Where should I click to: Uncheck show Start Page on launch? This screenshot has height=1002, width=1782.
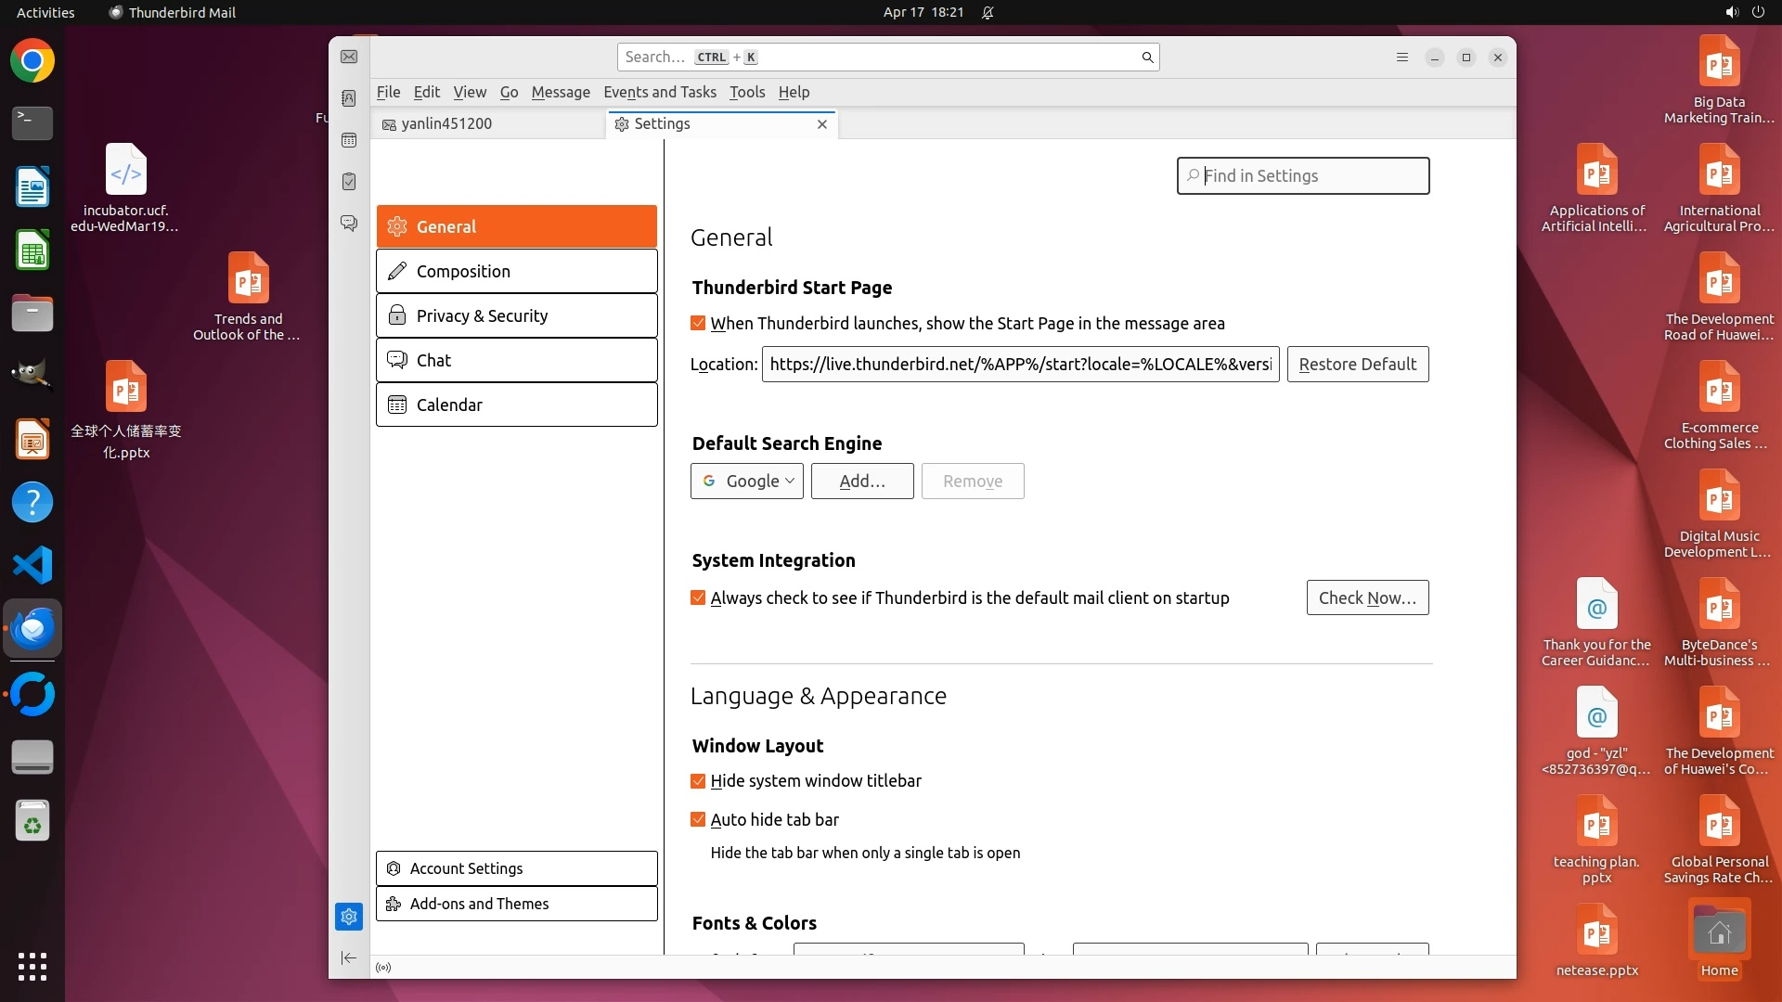click(x=698, y=323)
